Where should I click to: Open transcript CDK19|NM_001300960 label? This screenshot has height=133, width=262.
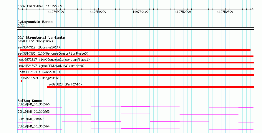click(x=34, y=104)
